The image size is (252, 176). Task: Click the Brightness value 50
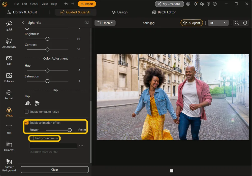pyautogui.click(x=78, y=39)
